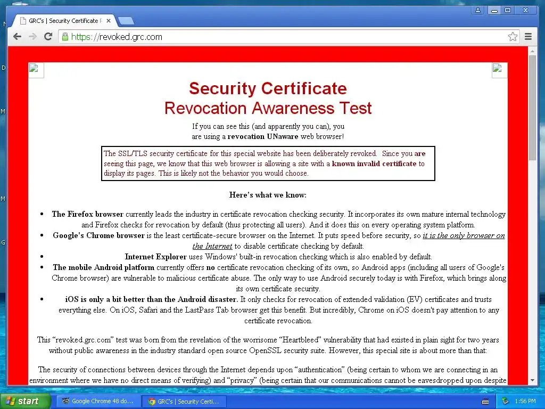Click the bold 'Google's Chrome browser' text
Screen dimensions: 545x409
98,235
